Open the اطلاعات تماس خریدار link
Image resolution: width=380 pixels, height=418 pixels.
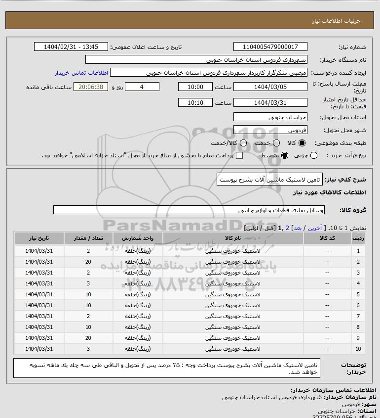point(81,73)
